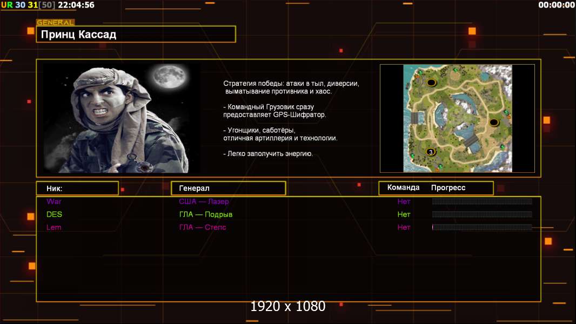Click the west bridge on the map preview

[414, 118]
